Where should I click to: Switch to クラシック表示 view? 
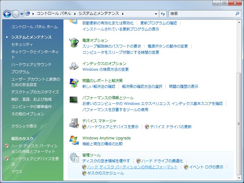pos(24,126)
